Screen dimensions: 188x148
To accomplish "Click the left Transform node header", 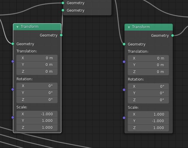I will 37,27.
